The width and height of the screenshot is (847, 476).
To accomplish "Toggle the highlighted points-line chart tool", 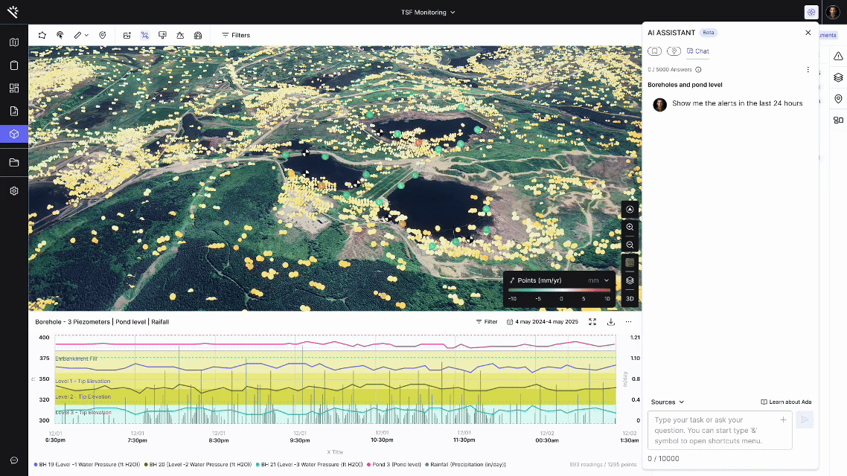I will click(x=145, y=35).
